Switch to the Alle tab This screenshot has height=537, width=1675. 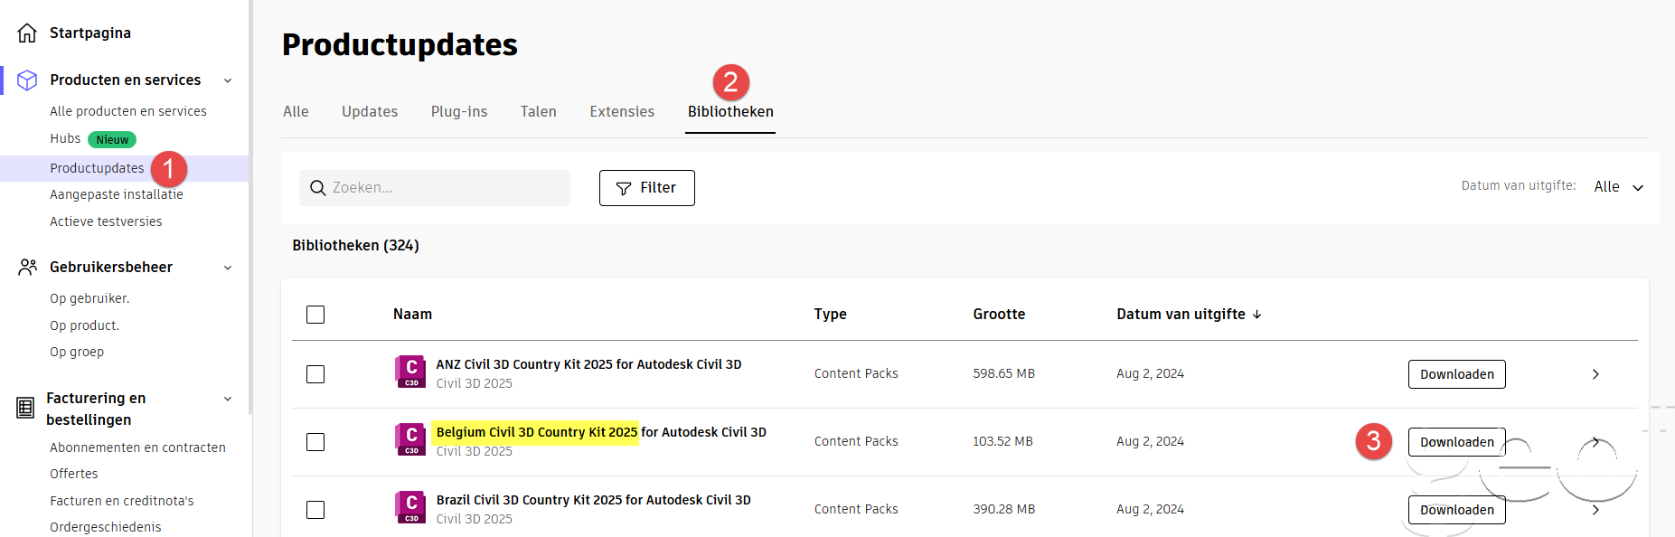coord(296,112)
